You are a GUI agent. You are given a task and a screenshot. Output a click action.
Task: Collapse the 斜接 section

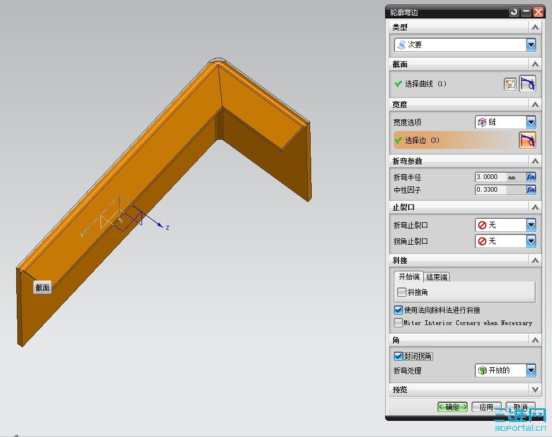click(535, 260)
